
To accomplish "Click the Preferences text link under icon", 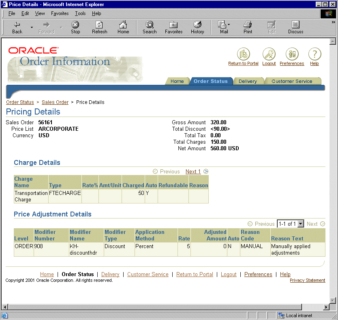I will [292, 63].
